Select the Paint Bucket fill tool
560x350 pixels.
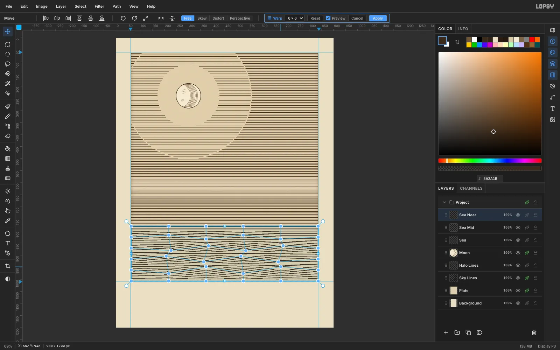[8, 149]
